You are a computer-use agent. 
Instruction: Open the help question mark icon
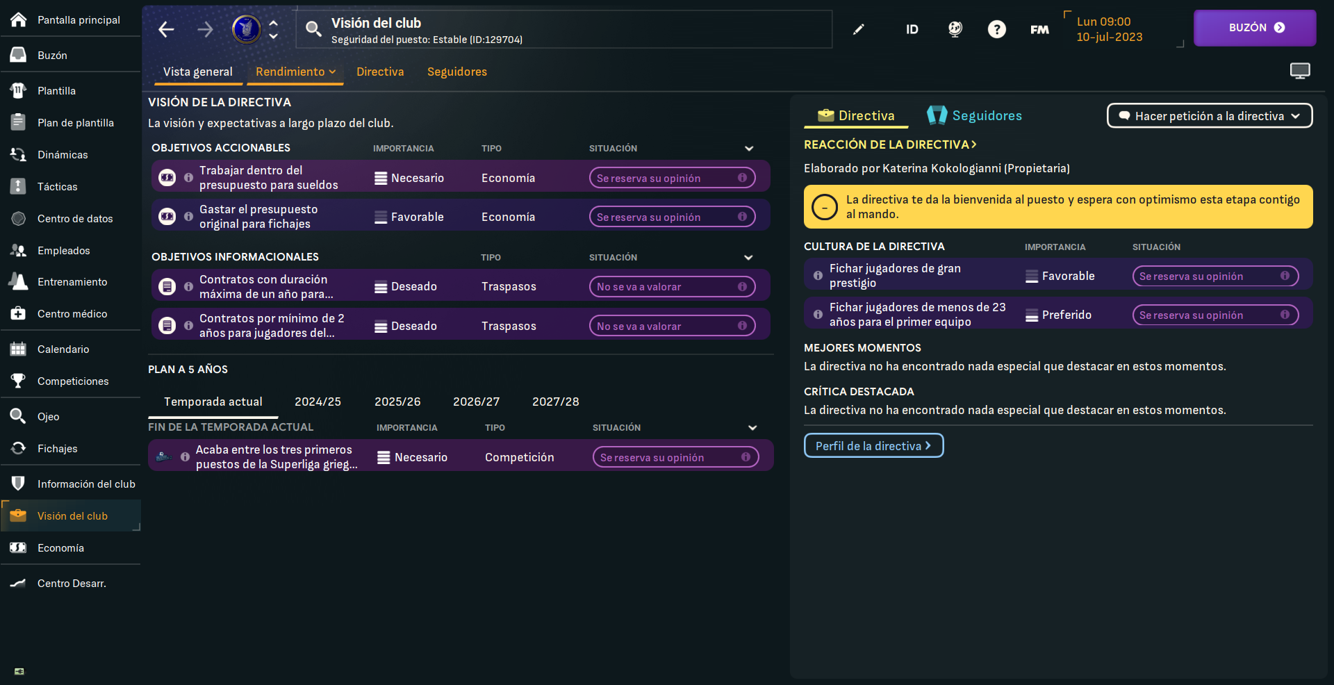tap(997, 29)
